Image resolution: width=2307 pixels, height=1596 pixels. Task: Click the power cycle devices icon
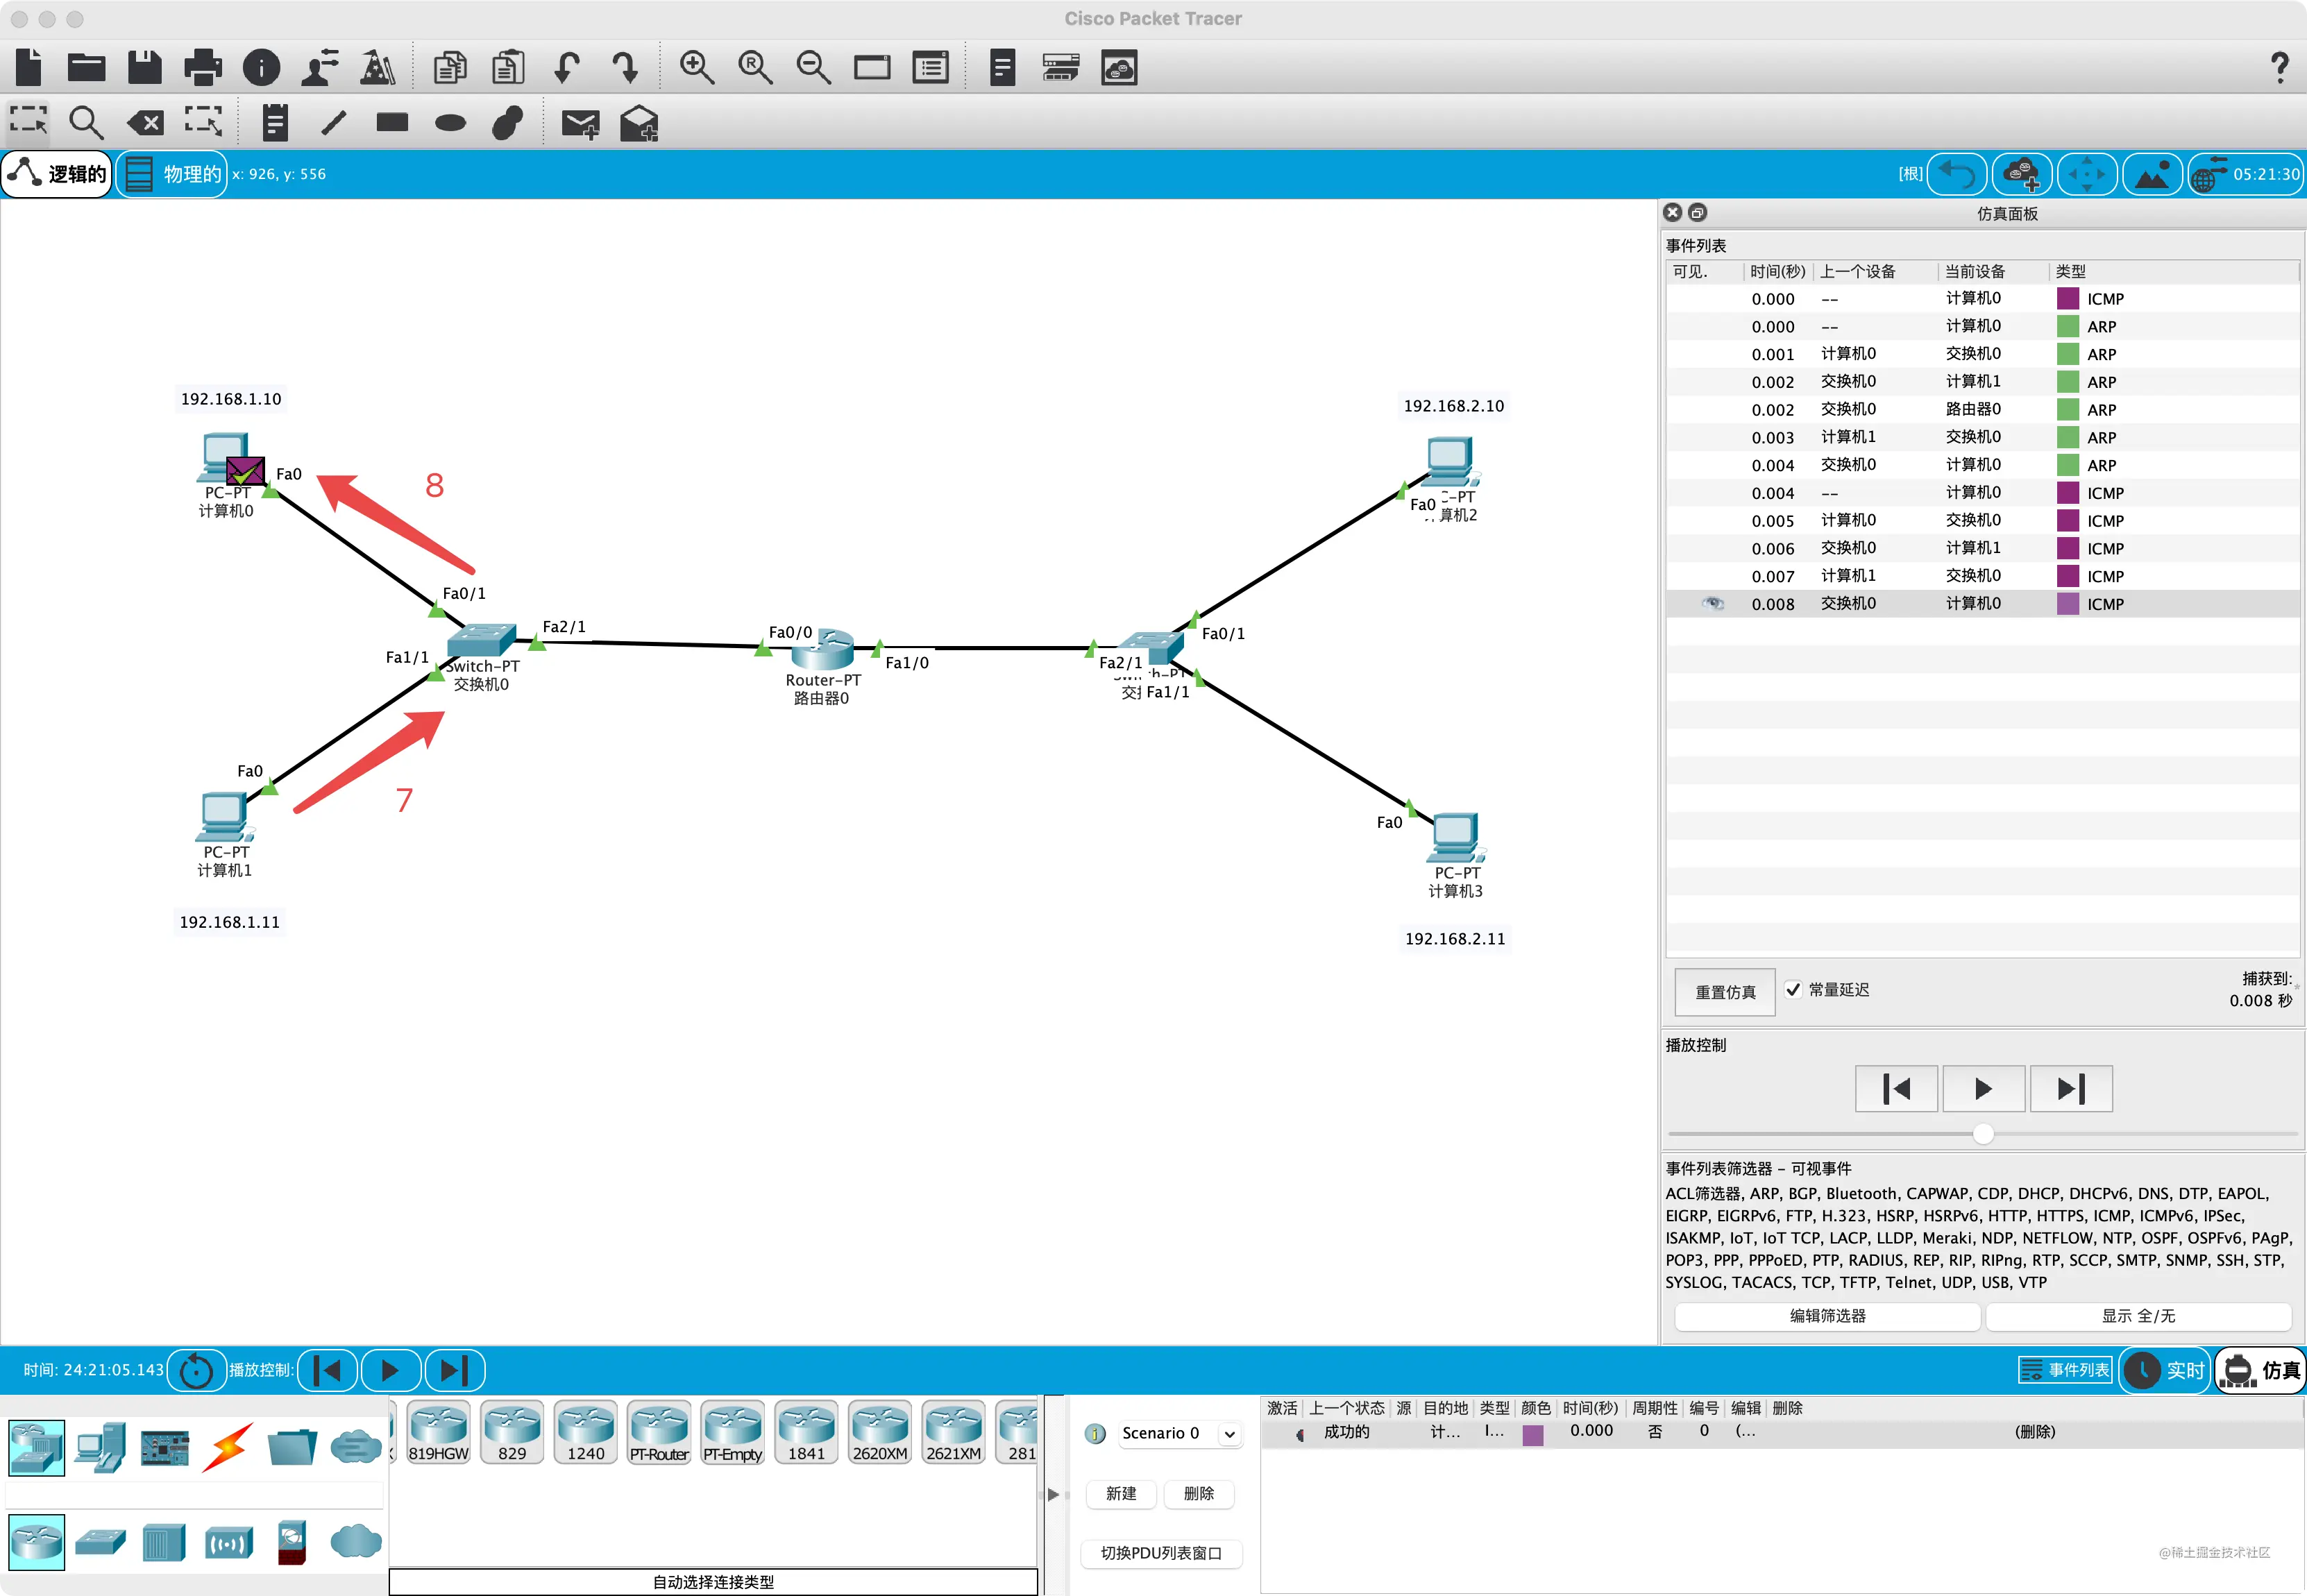[196, 1370]
